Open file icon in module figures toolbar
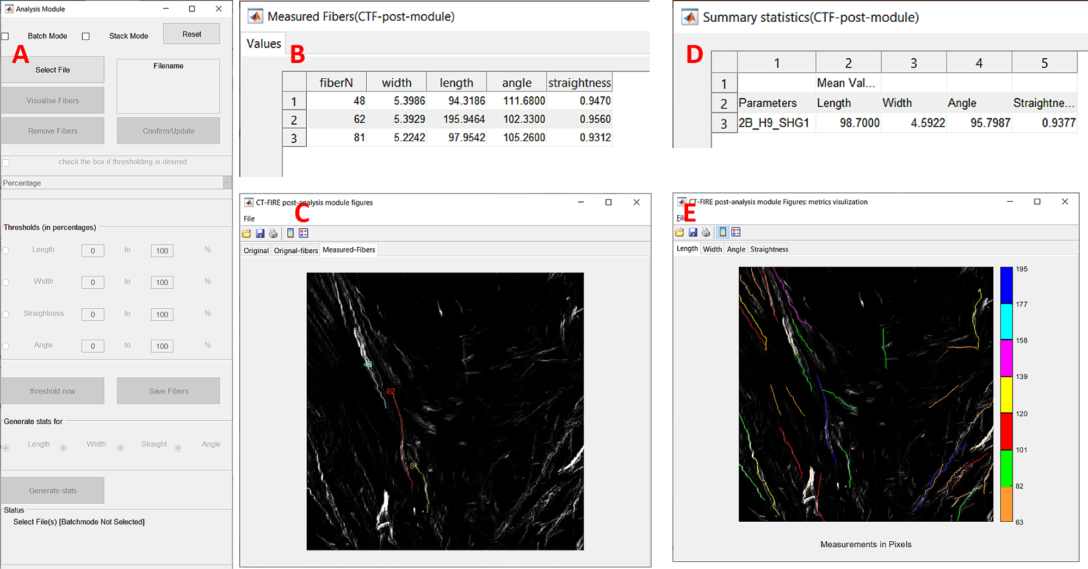1088x569 pixels. (x=246, y=233)
